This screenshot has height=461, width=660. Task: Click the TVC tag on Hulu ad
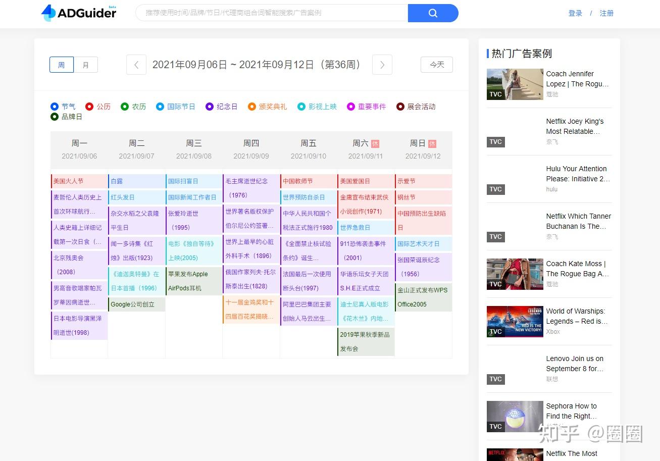pyautogui.click(x=496, y=189)
